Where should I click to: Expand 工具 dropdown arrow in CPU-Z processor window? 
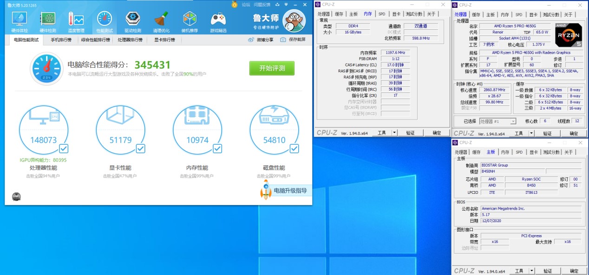[x=531, y=134]
